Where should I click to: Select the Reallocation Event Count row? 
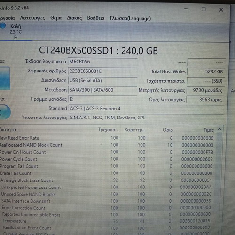point(107,227)
